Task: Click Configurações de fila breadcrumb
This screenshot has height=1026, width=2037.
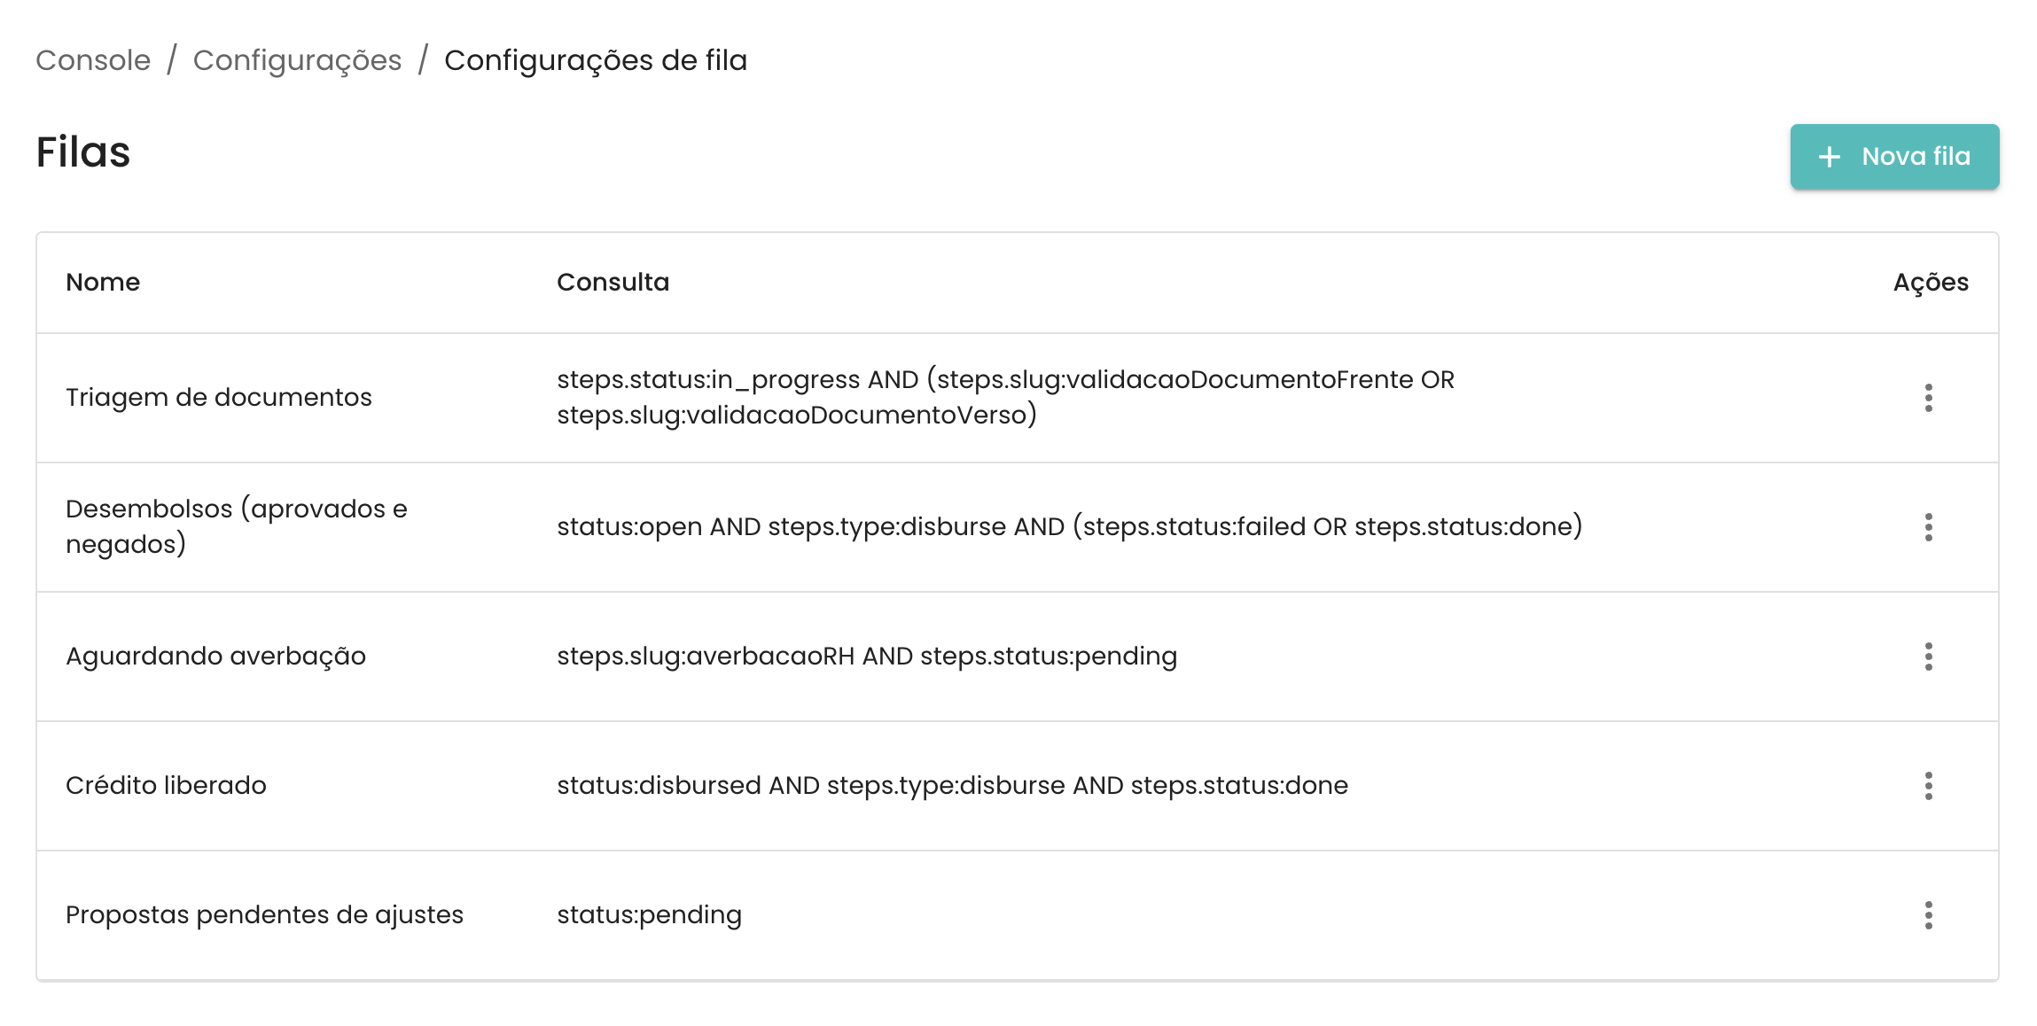Action: [596, 60]
